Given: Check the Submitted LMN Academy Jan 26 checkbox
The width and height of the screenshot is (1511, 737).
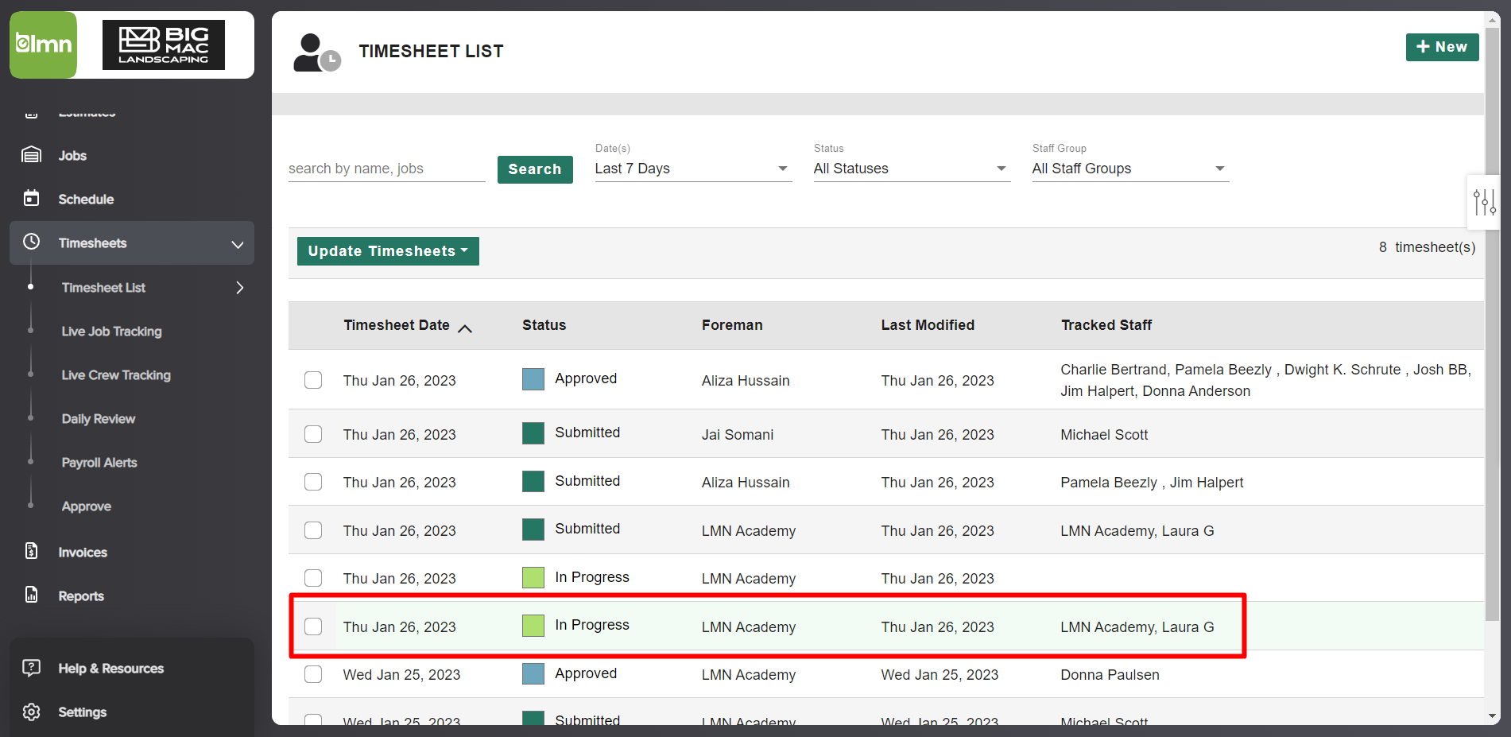Looking at the screenshot, I should 313,530.
